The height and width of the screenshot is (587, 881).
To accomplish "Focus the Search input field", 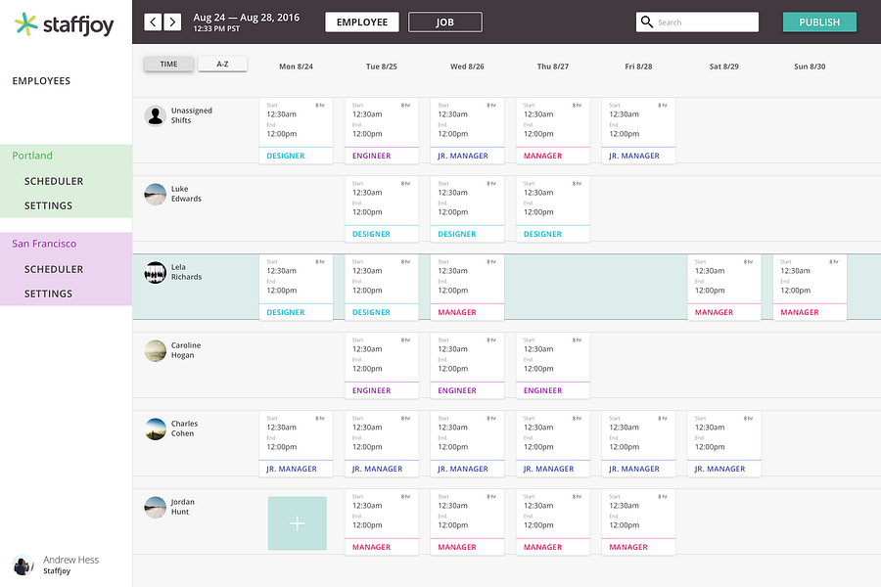I will (x=697, y=22).
